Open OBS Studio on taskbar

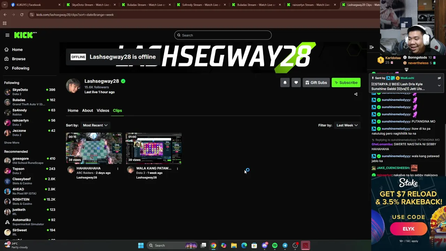[x=295, y=245]
